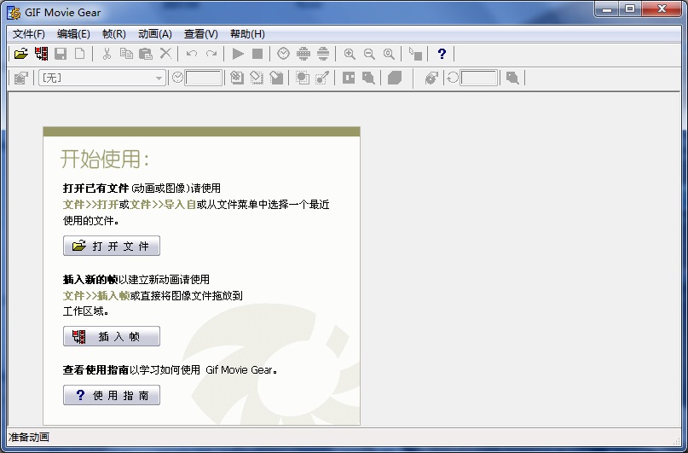Click the pointer selection icon before the help icon
Viewport: 688px width, 453px height.
pos(415,54)
